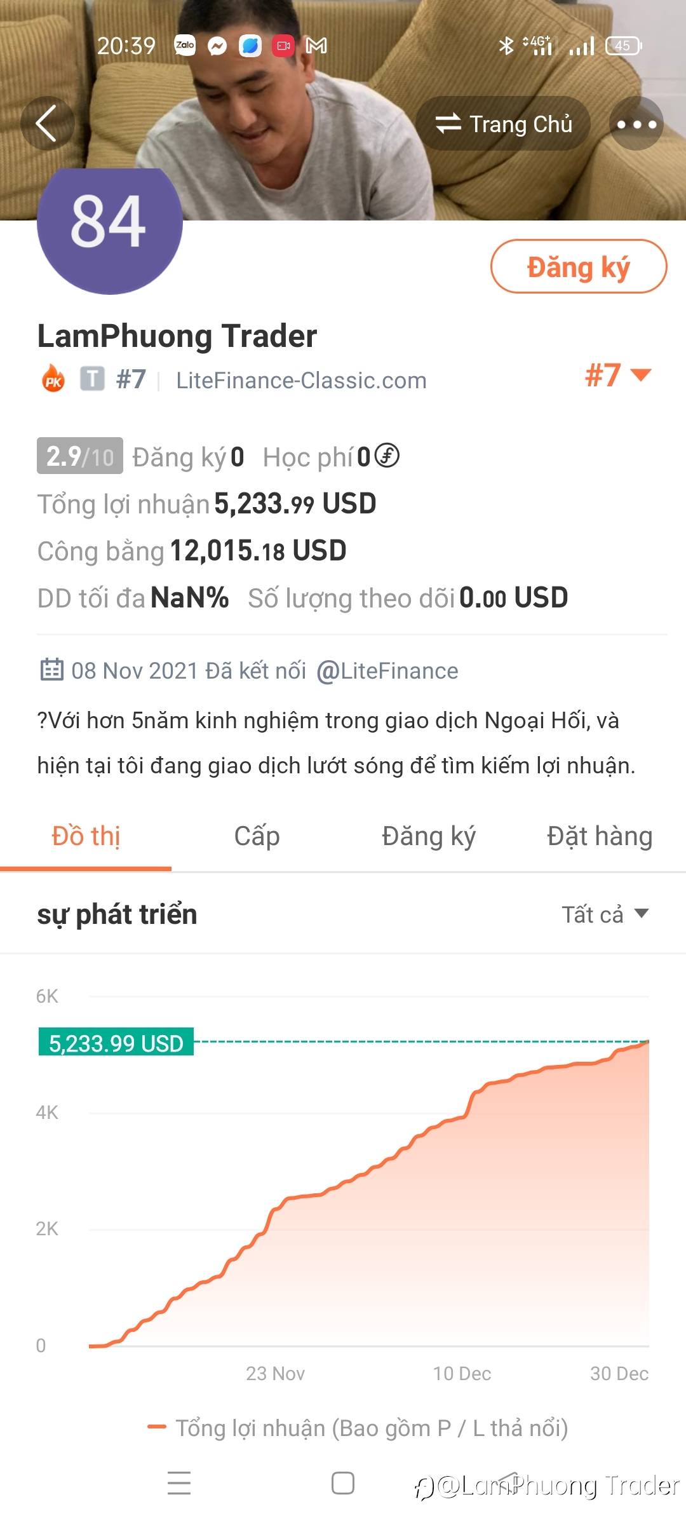686x1525 pixels.
Task: Tap the 2.9/10 rating score badge
Action: tap(80, 456)
